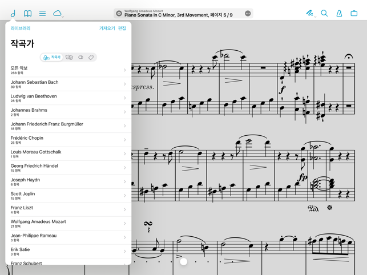Viewport: 367px width, 275px height.
Task: Open Scott Joplin scores
Action: click(x=68, y=196)
